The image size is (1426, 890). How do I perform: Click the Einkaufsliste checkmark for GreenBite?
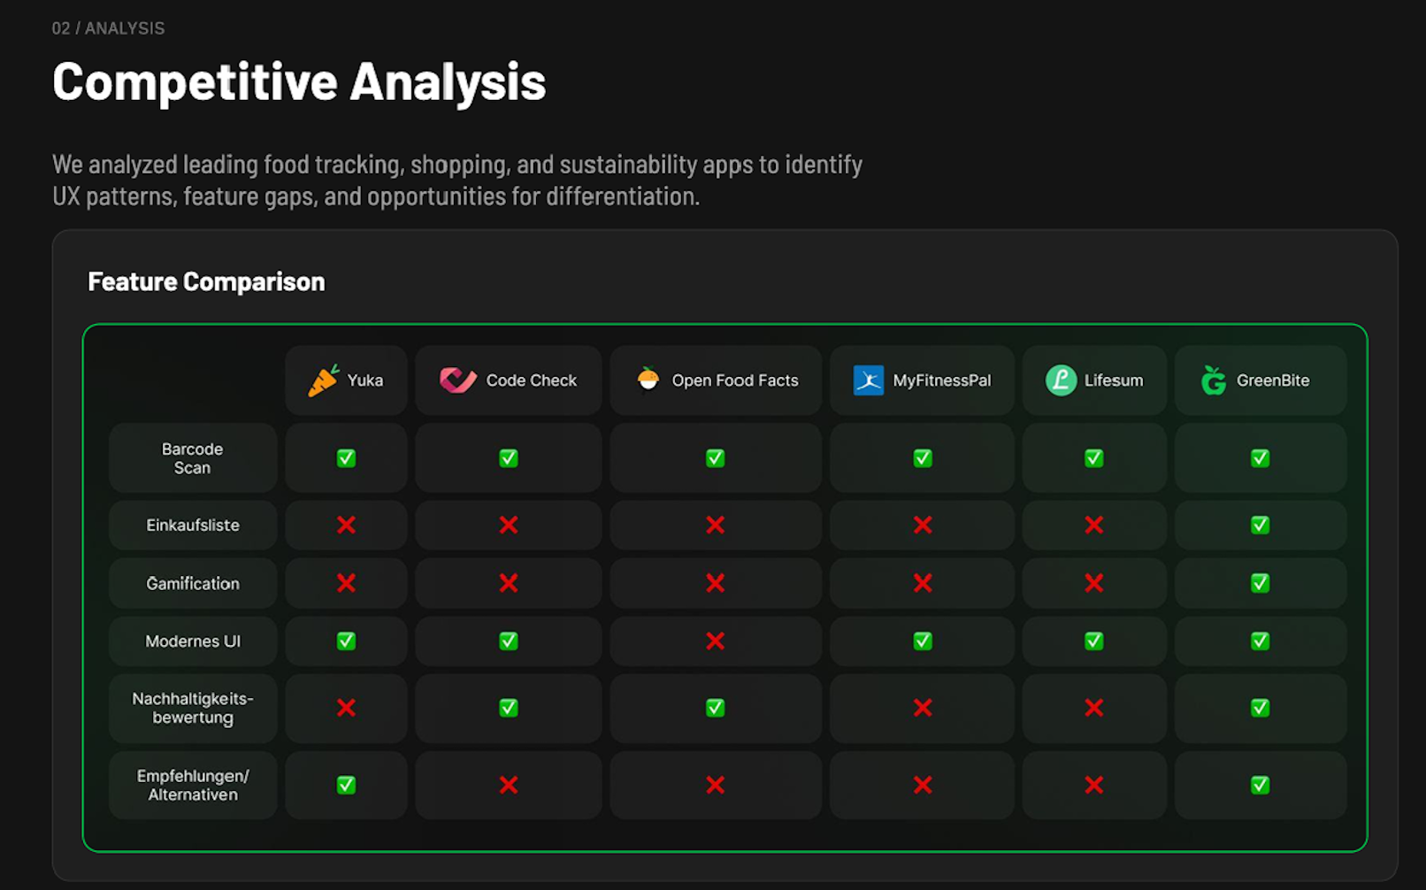pyautogui.click(x=1261, y=526)
